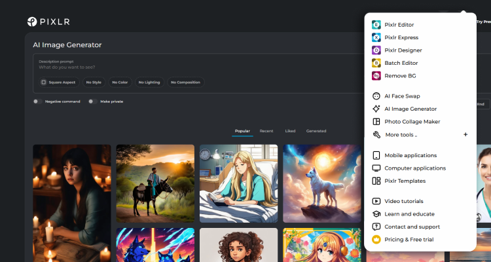Open the Remove BG label
The image size is (491, 262).
(x=400, y=76)
